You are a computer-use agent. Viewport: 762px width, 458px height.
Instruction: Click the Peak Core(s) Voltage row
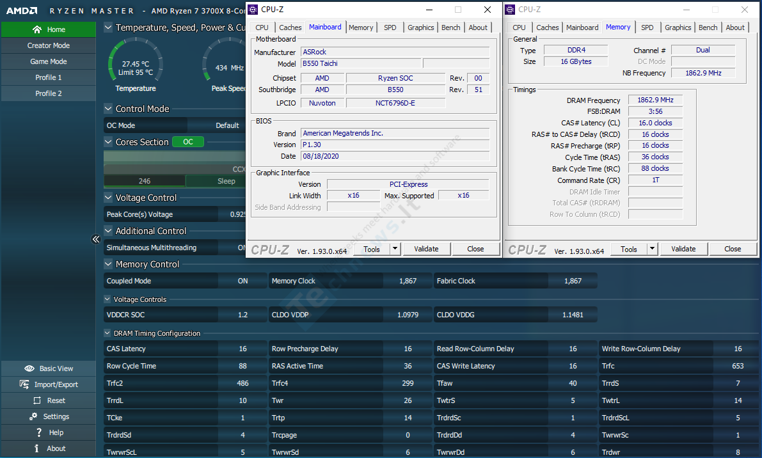(174, 214)
